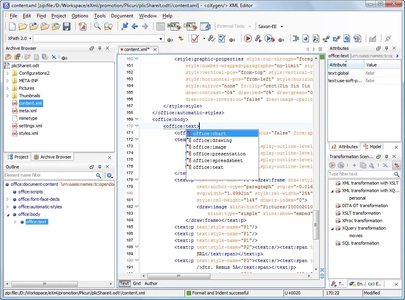Open the Validate options dropdown arrow
Image resolution: width=405 pixels, height=300 pixels.
point(204,39)
